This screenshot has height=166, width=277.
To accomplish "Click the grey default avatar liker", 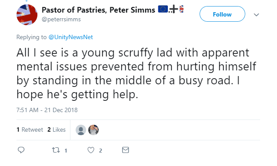I will pos(81,130).
